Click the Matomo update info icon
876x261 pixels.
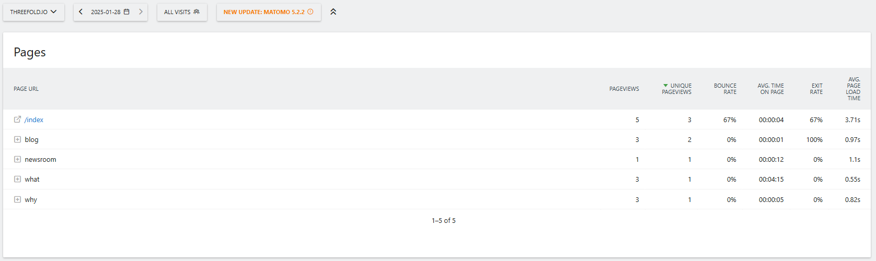point(310,11)
